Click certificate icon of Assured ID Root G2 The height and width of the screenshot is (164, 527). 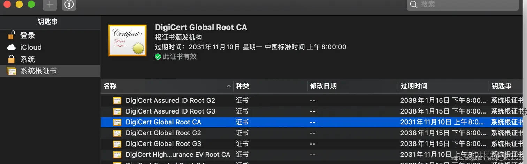[x=117, y=101]
